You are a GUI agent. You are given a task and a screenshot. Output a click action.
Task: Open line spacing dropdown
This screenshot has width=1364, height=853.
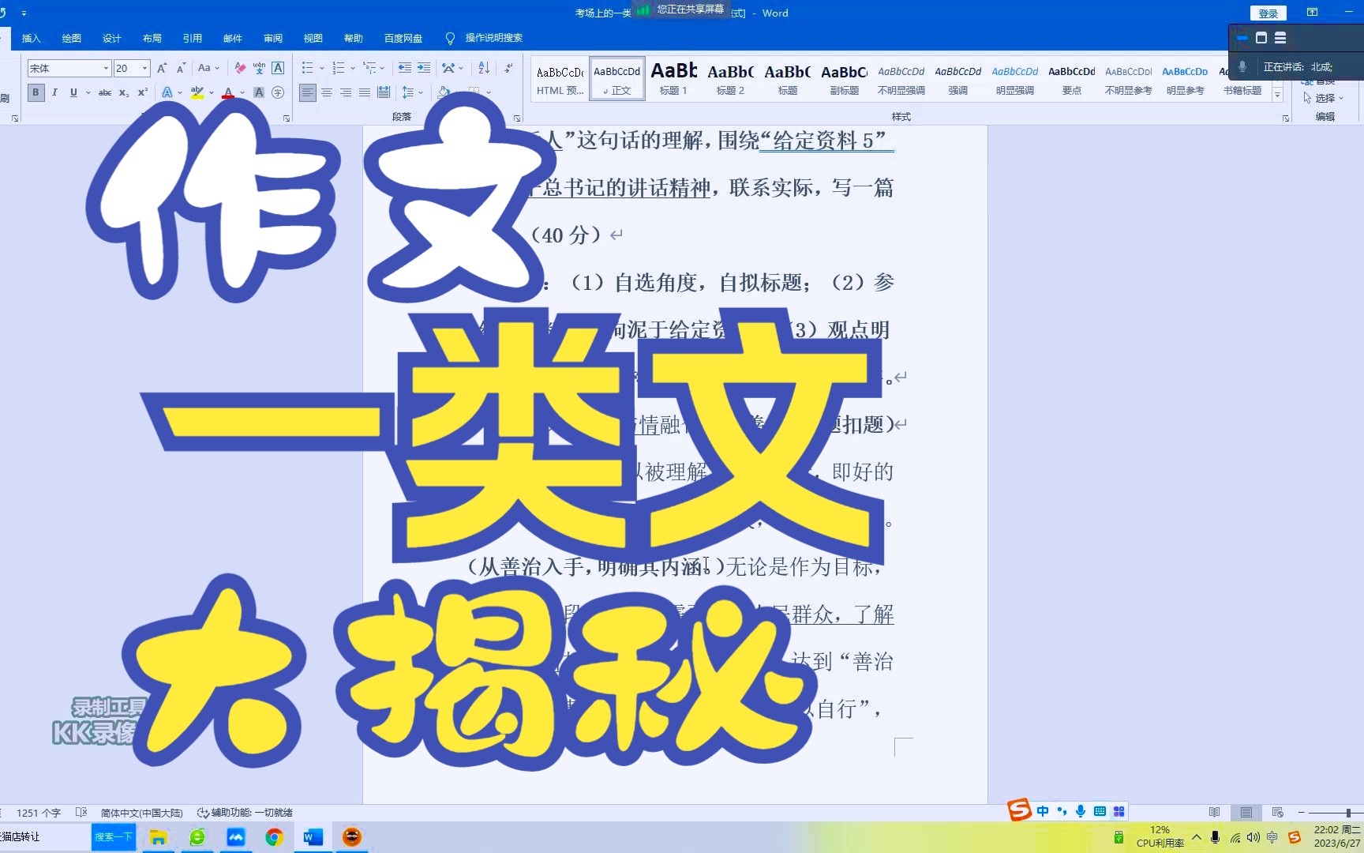click(412, 92)
